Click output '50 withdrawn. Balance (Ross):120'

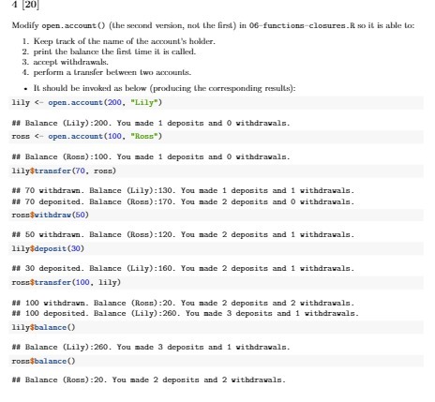[x=183, y=234]
